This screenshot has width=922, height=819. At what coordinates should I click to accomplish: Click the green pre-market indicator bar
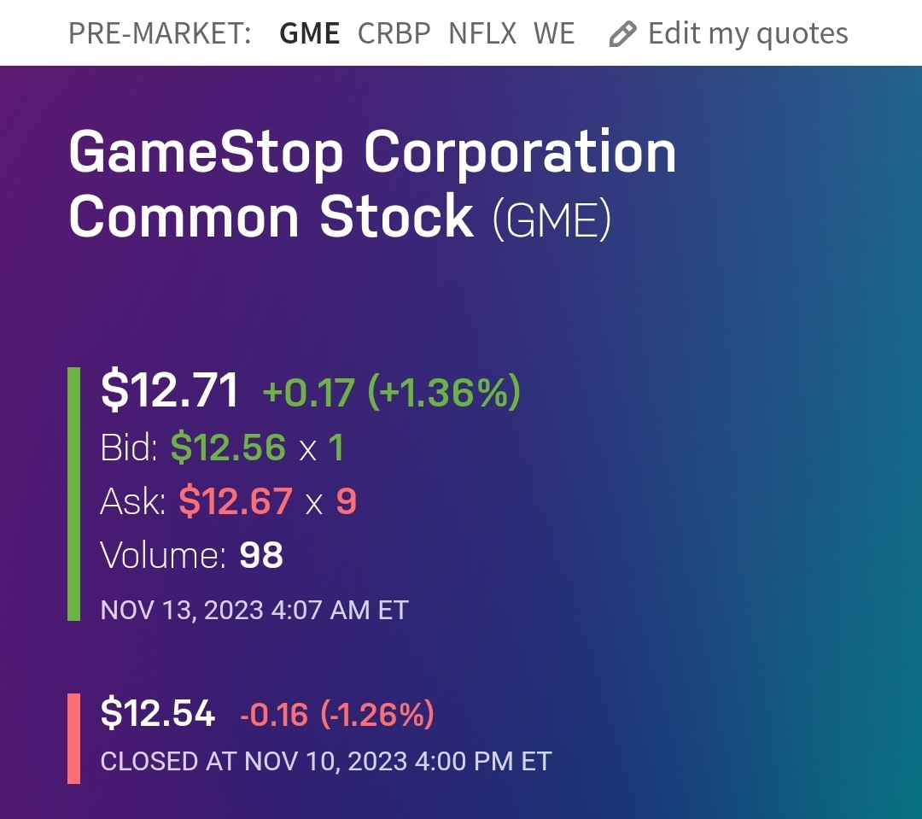click(73, 494)
